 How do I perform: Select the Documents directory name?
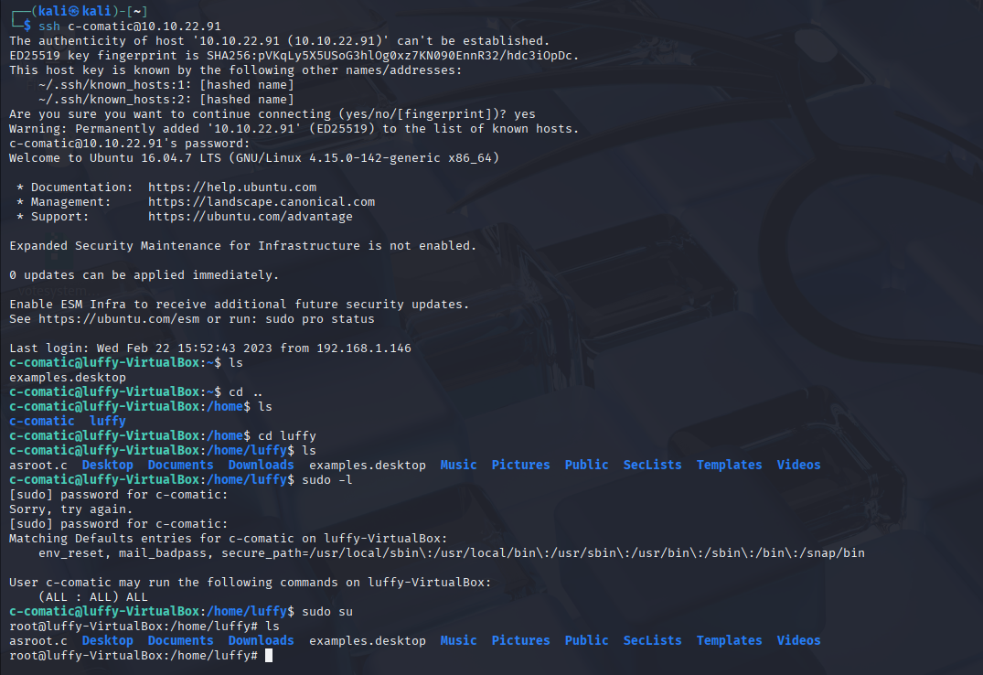(x=180, y=464)
